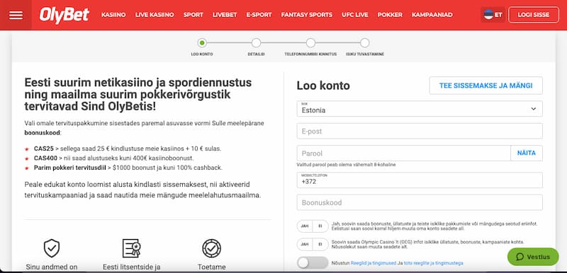The width and height of the screenshot is (567, 273).
Task: Open the Vestlus chat bubble
Action: (x=533, y=257)
